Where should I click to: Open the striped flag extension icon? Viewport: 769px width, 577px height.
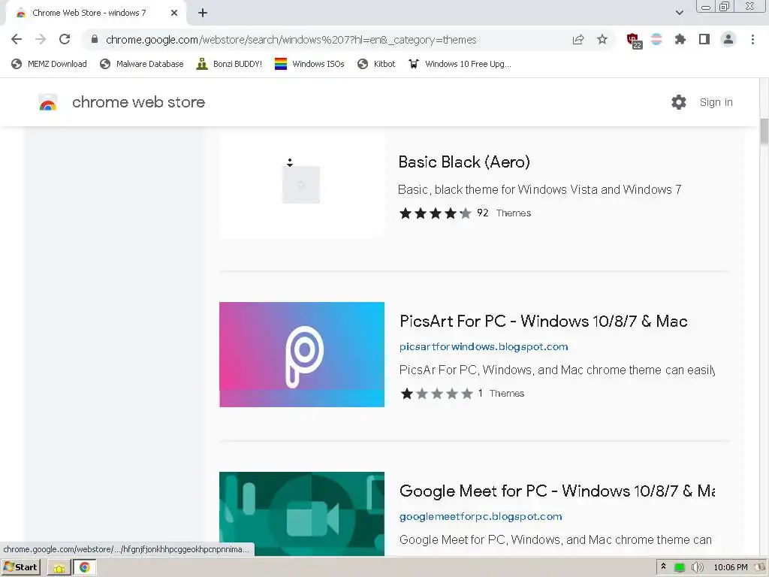(656, 39)
